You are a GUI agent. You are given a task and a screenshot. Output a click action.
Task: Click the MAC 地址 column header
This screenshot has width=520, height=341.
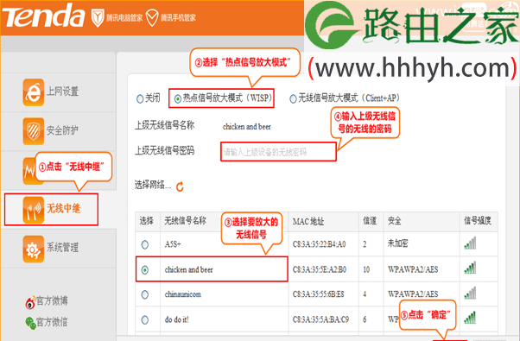tap(308, 221)
